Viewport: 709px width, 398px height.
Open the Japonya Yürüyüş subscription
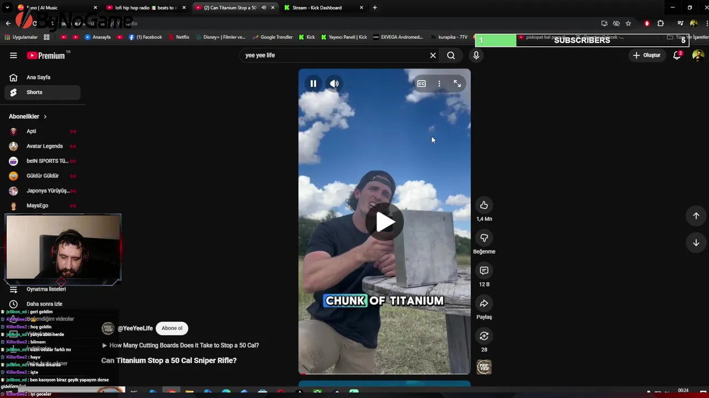(42, 191)
